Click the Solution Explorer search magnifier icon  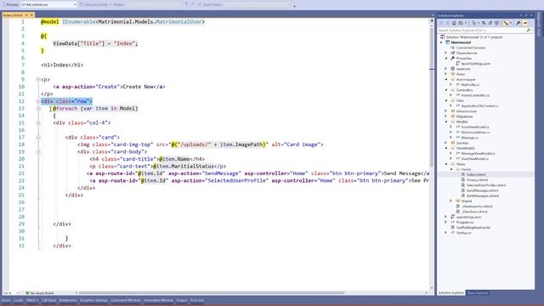pyautogui.click(x=529, y=31)
